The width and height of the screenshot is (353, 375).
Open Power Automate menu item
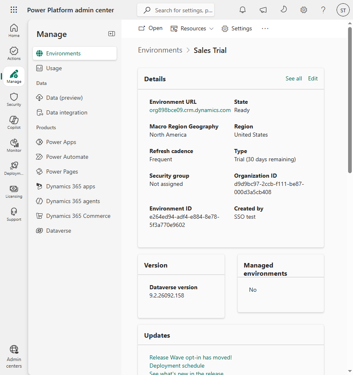[75, 157]
